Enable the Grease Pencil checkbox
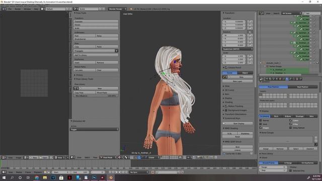Screen dimensions: 322x181 226,67
